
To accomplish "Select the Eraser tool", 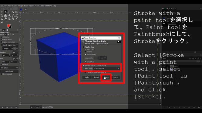I will [16, 15].
